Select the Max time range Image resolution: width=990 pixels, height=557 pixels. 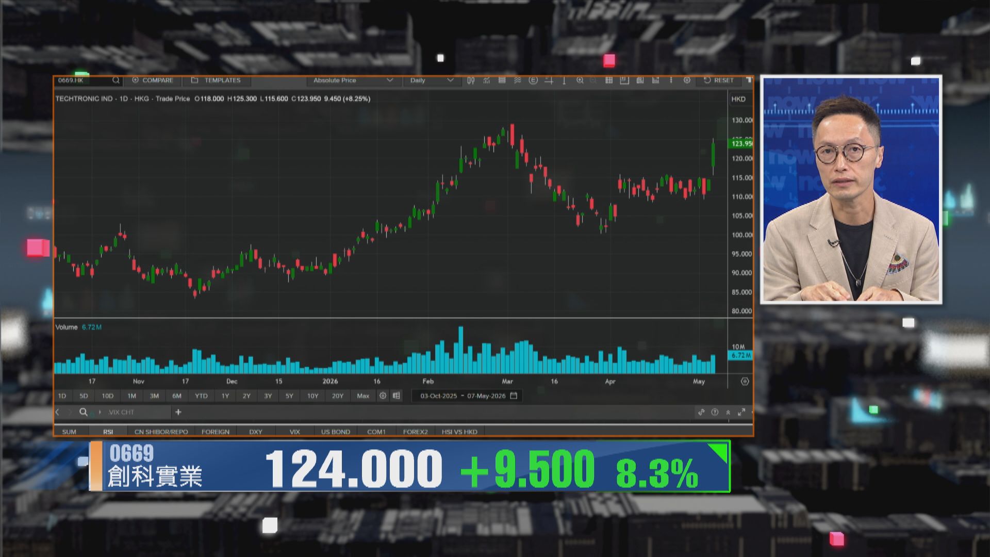(x=363, y=396)
